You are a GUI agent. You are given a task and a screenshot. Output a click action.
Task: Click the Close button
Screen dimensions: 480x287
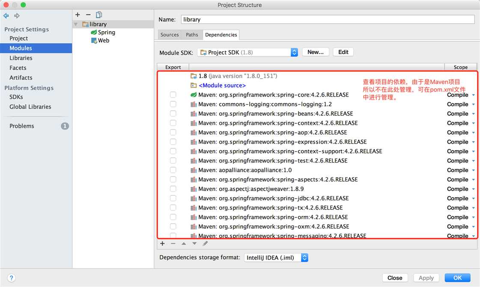coord(395,278)
